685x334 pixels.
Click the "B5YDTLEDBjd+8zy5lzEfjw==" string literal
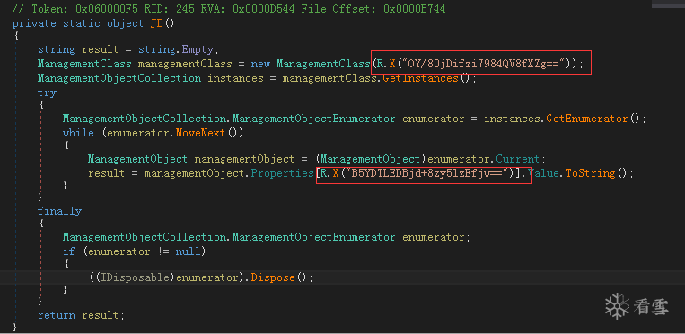click(x=426, y=173)
